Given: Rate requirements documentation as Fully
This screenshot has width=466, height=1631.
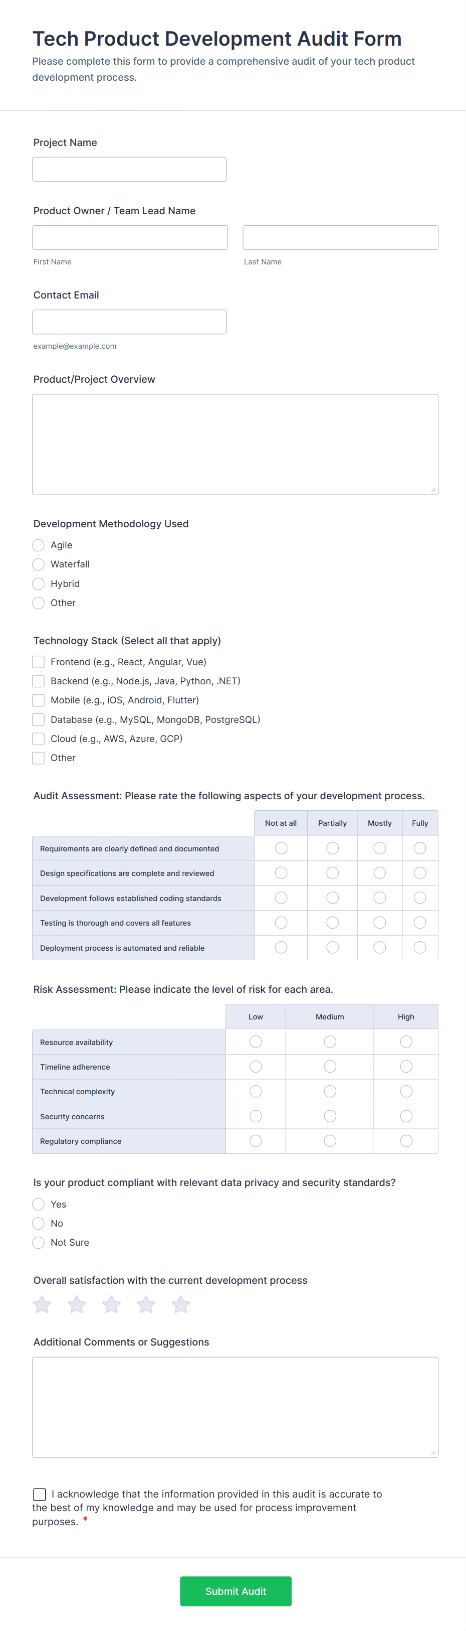Looking at the screenshot, I should [420, 848].
